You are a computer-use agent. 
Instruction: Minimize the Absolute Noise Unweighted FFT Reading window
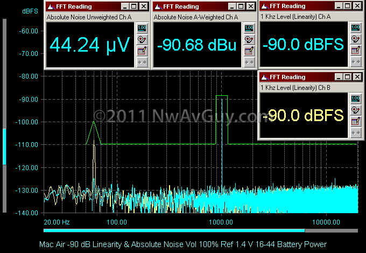[x=125, y=6]
